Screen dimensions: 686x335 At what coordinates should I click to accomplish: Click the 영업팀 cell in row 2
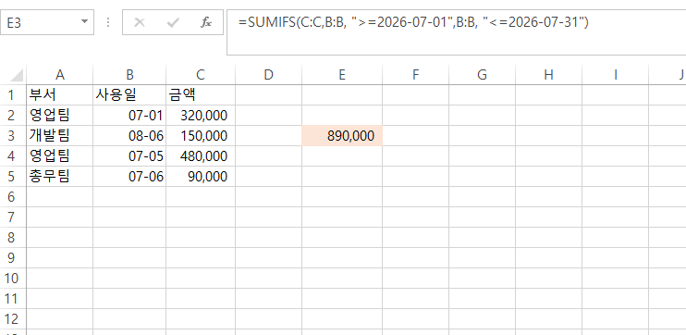[59, 115]
